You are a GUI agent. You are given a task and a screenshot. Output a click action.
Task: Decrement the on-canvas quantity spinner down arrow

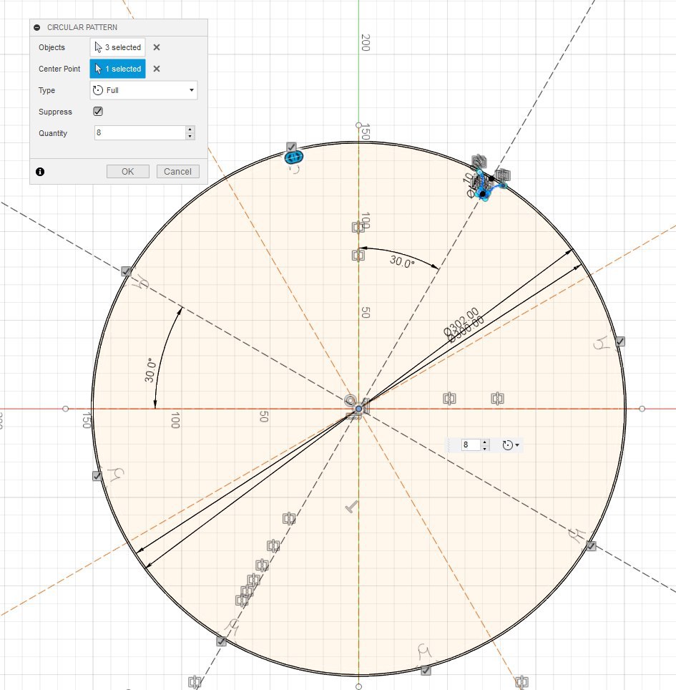pos(485,448)
